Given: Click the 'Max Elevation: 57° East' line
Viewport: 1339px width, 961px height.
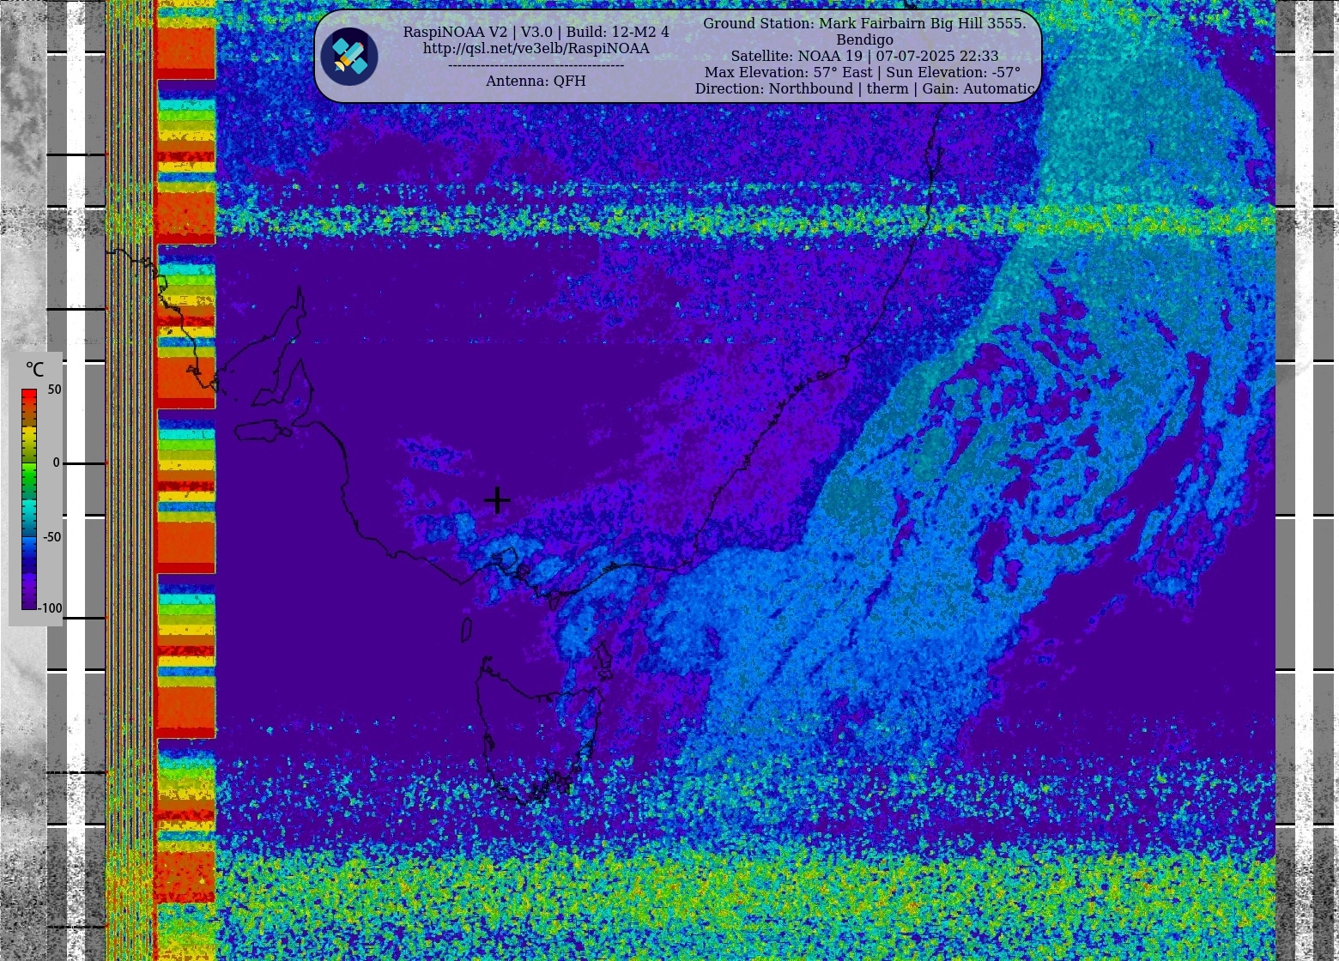Looking at the screenshot, I should [x=863, y=73].
